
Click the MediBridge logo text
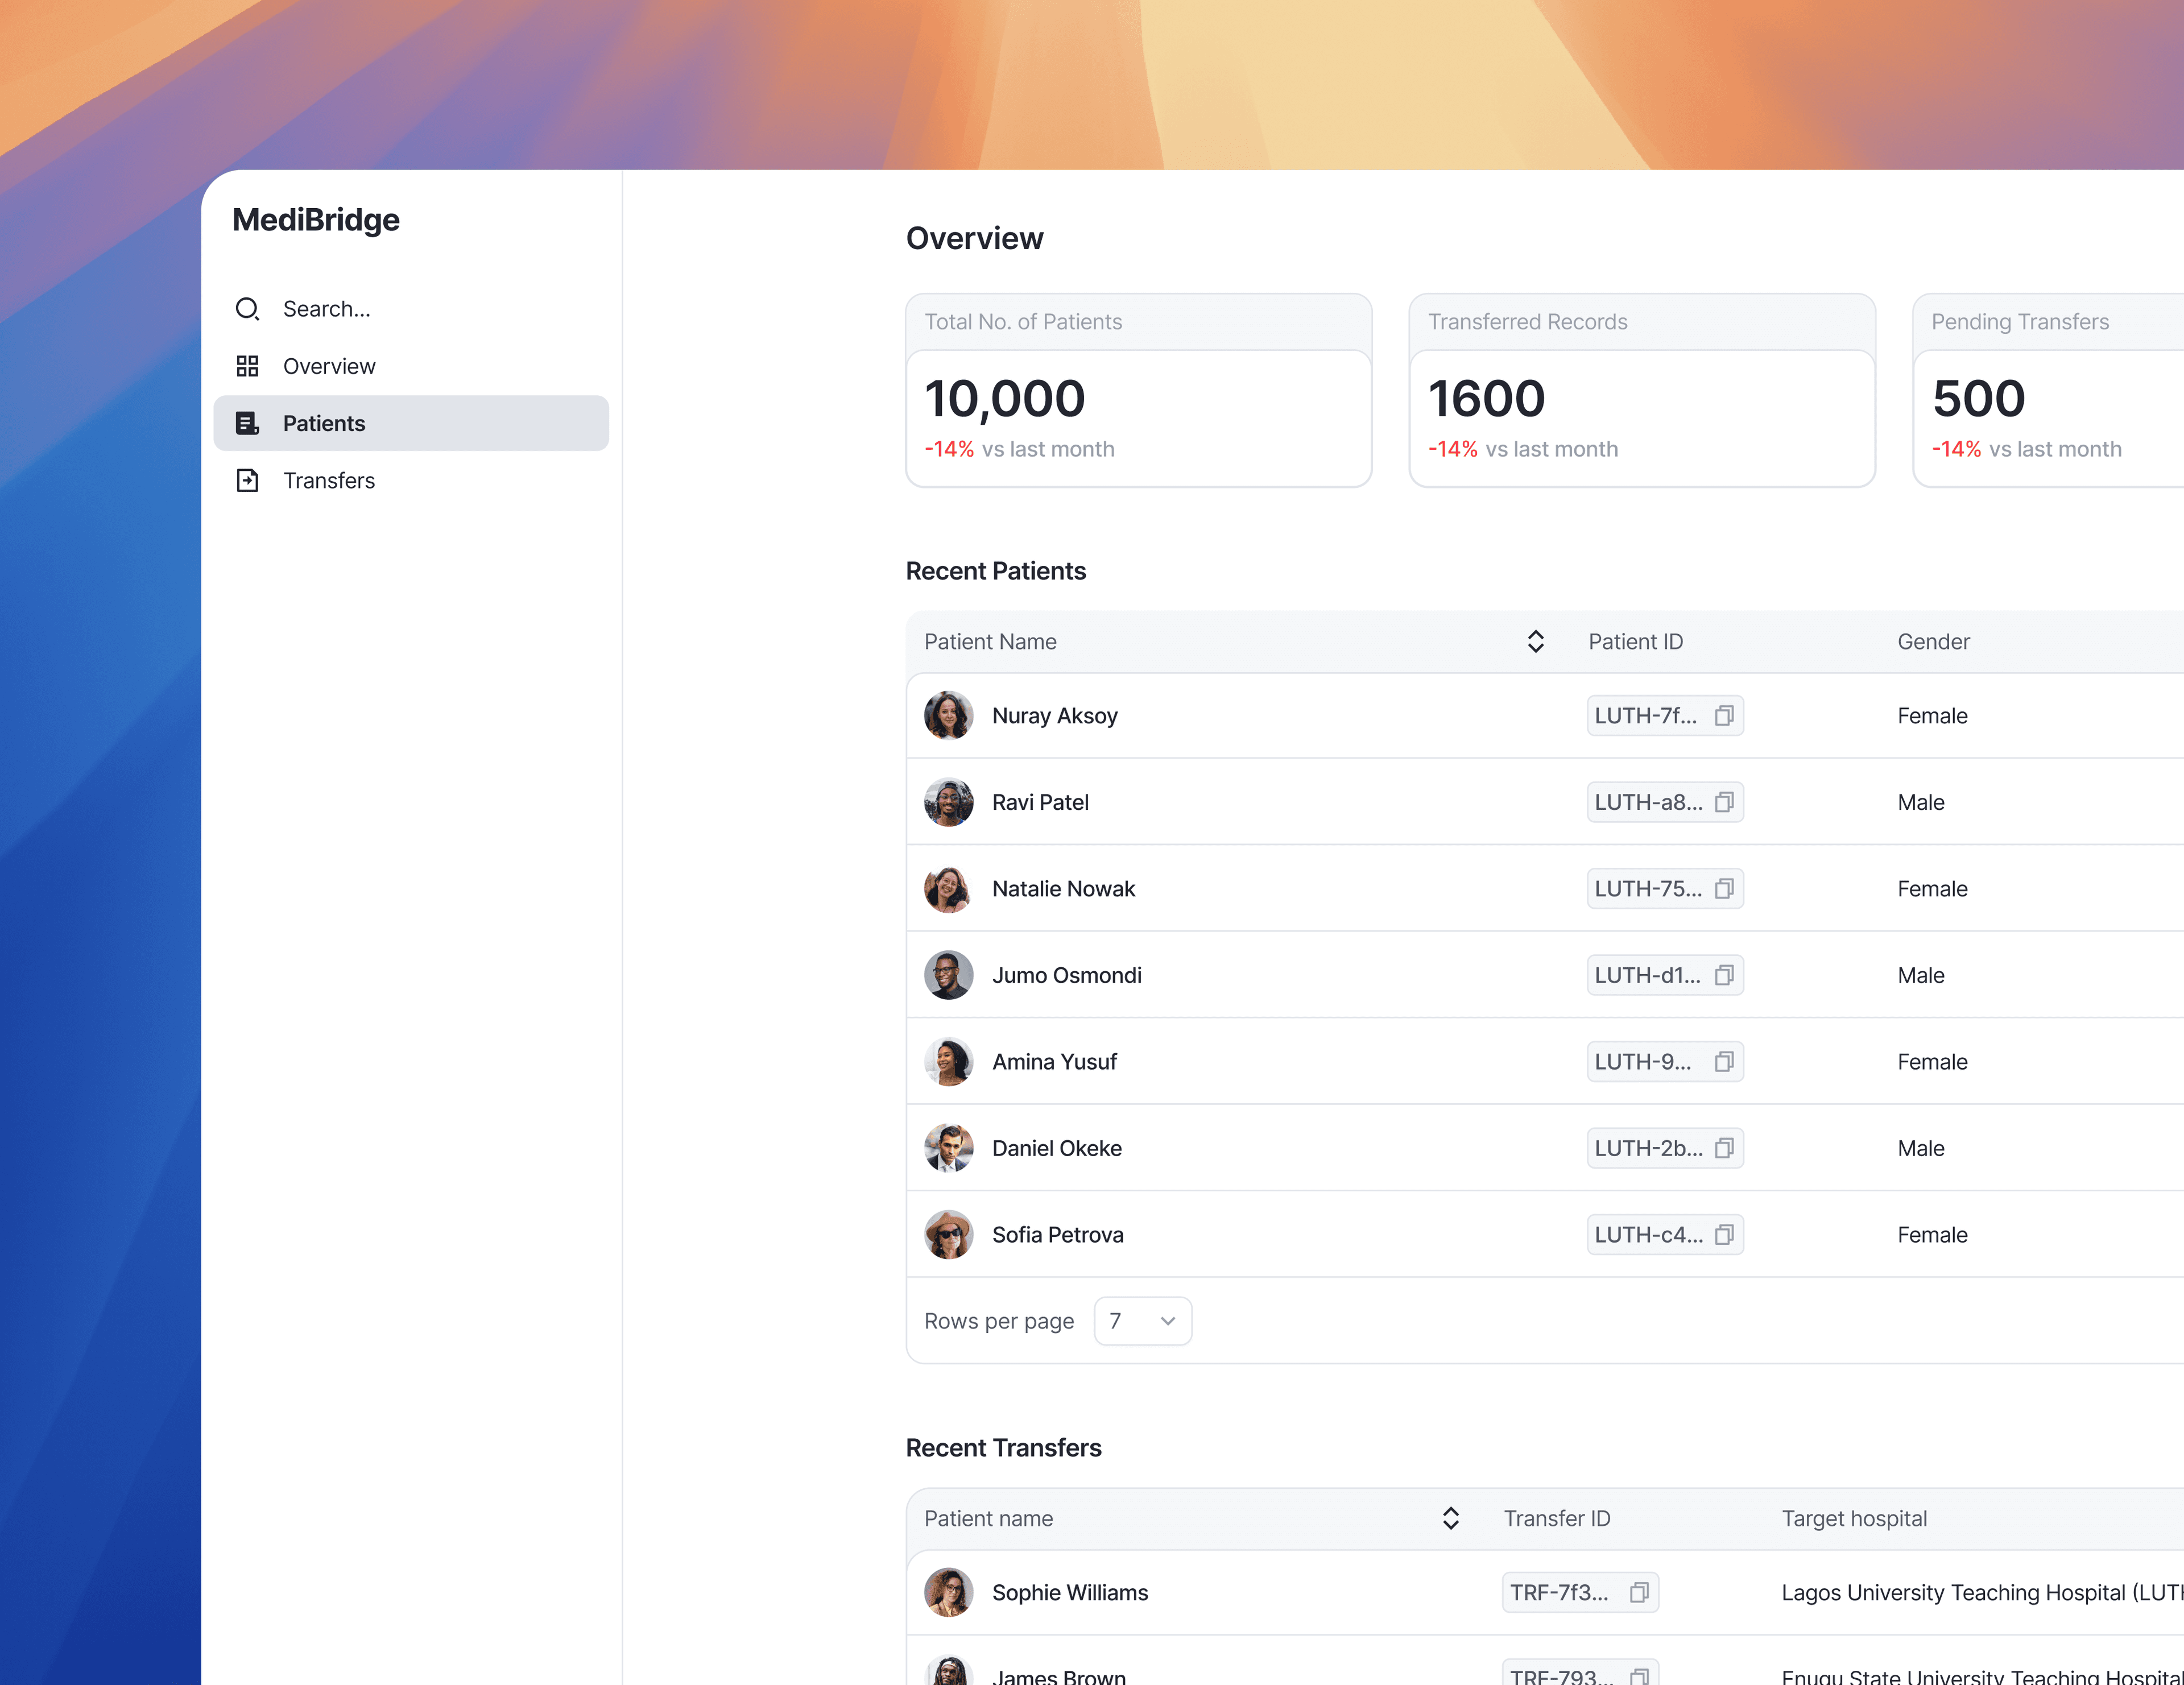point(316,220)
